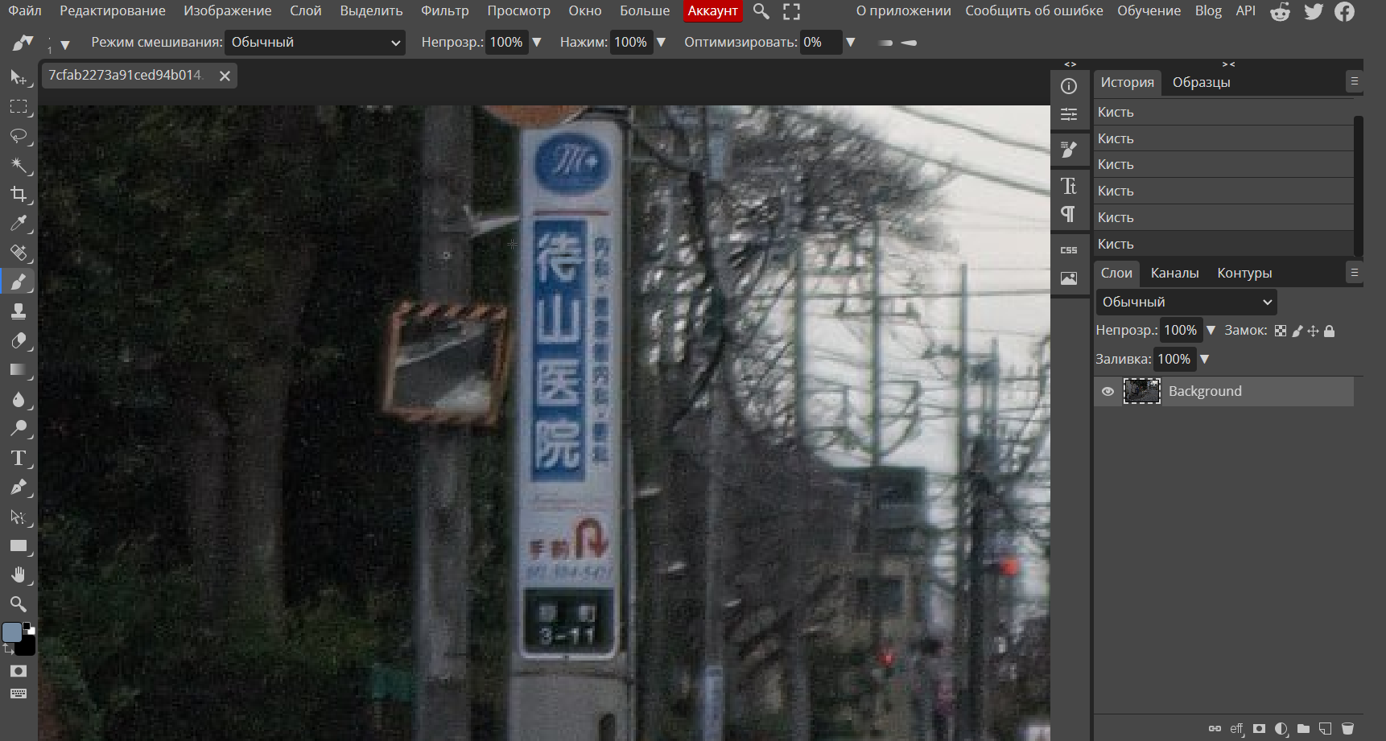Open the Фильтр menu
Viewport: 1386px width, 741px height.
point(444,11)
